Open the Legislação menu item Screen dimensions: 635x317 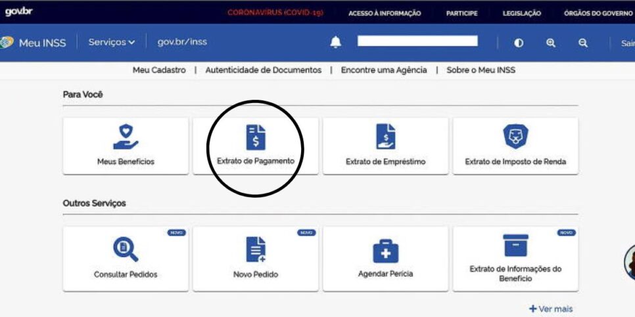point(522,13)
